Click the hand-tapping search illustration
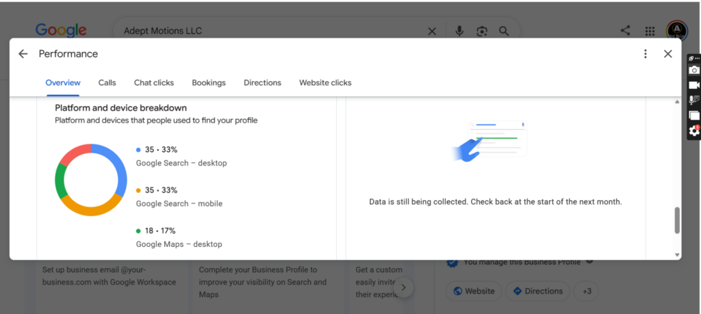Image resolution: width=701 pixels, height=314 pixels. click(x=489, y=141)
